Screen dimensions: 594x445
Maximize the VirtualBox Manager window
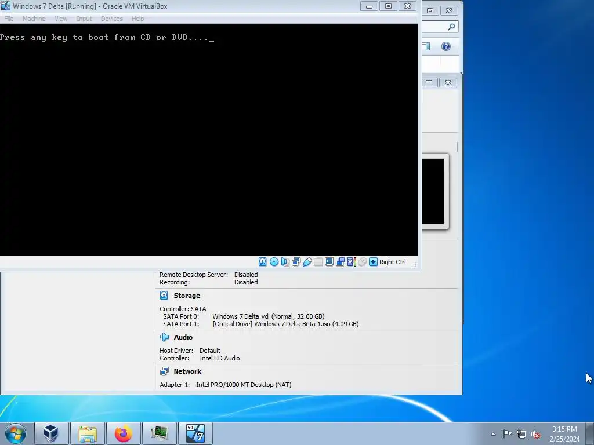(x=429, y=82)
